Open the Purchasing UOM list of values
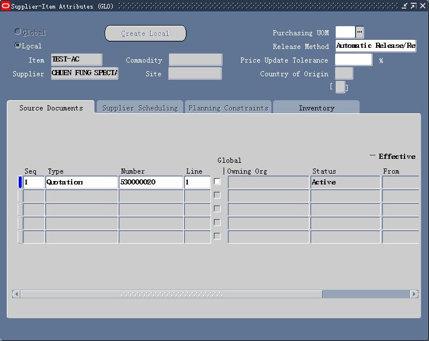Image resolution: width=429 pixels, height=341 pixels. point(360,32)
